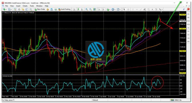Expand the Arrows objects dropdown arrow
The width and height of the screenshot is (192, 103).
pyautogui.click(x=162, y=9)
